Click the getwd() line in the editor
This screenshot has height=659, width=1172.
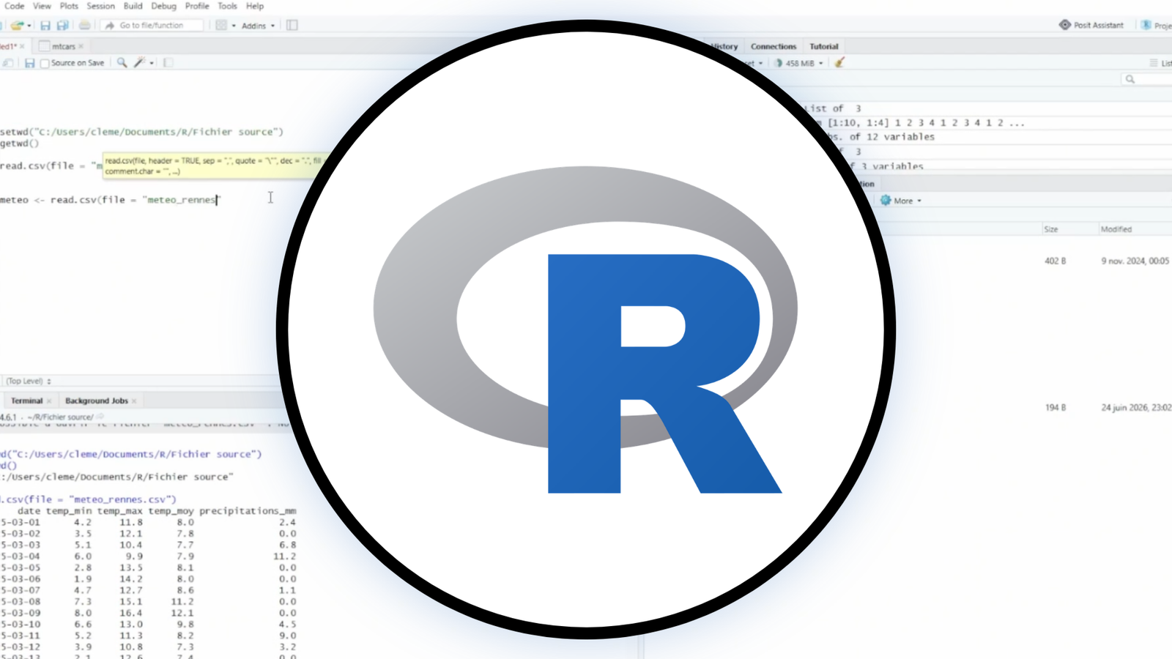point(20,144)
